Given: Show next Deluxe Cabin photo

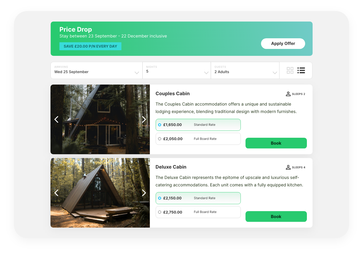Looking at the screenshot, I should click(x=144, y=193).
